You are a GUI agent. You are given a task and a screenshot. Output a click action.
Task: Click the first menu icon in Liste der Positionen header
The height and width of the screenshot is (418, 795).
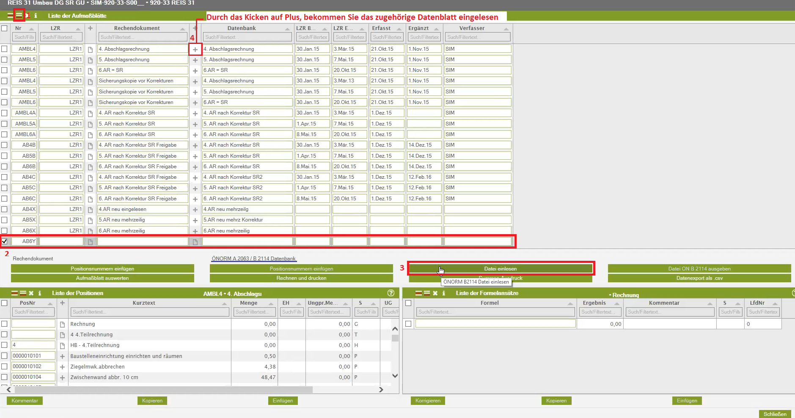(x=14, y=293)
